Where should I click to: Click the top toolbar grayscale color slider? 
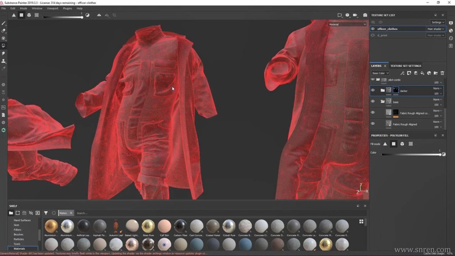point(63,17)
